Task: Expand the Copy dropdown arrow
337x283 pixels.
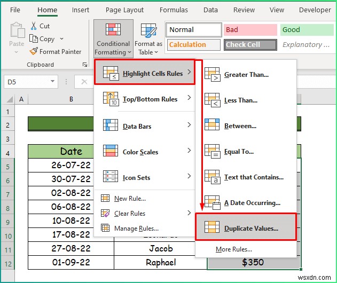Action: click(x=61, y=38)
